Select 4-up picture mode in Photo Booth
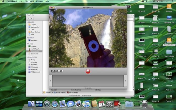Screen dimensions: 176x110 point(57,71)
